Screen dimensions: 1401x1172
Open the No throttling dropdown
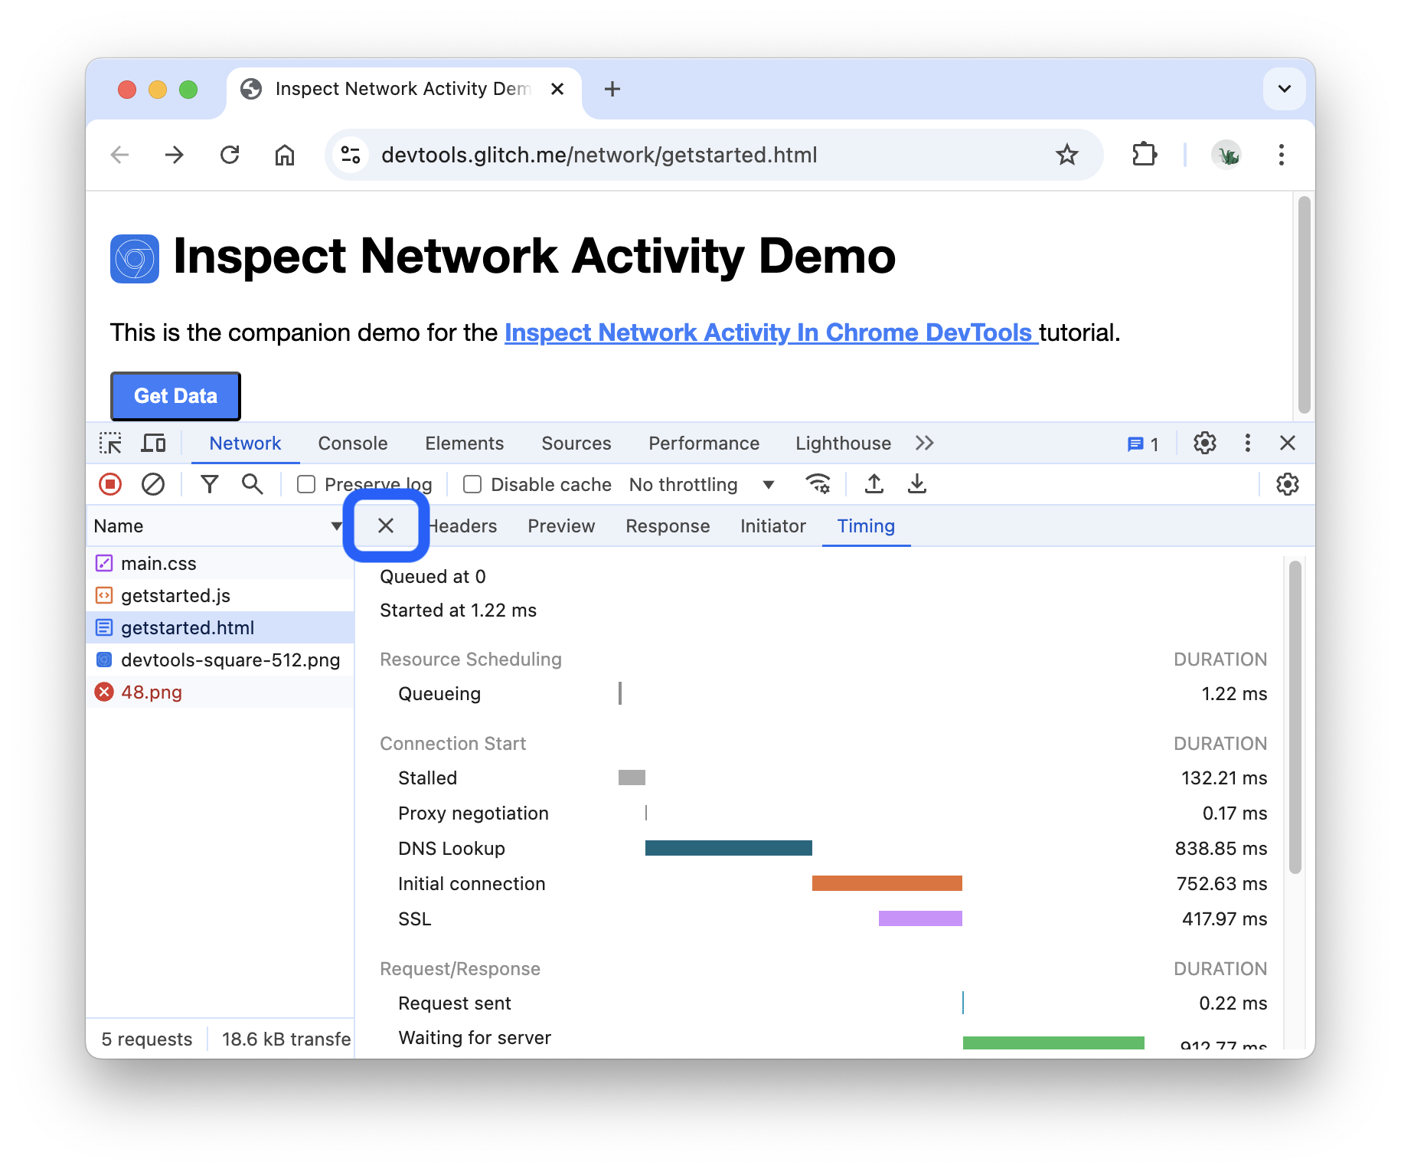(700, 485)
